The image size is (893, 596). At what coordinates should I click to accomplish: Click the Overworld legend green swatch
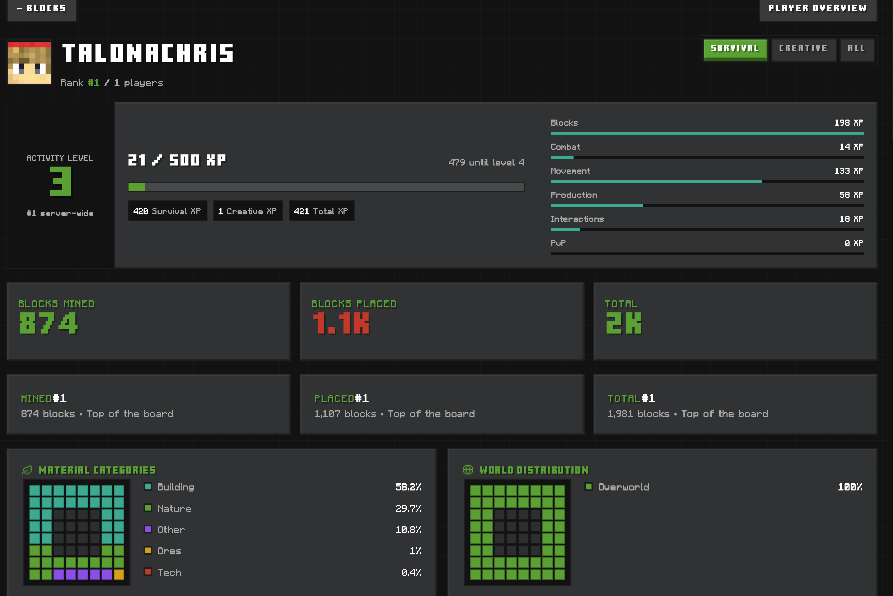589,486
